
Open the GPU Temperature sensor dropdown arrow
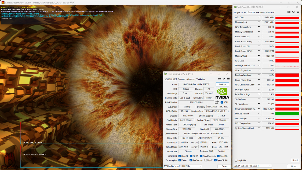click(259, 27)
